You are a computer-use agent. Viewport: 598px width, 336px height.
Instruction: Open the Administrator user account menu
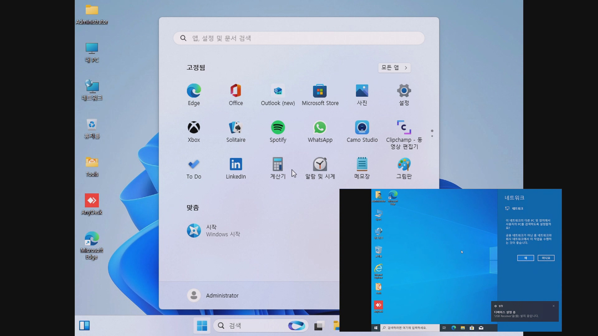(x=213, y=295)
